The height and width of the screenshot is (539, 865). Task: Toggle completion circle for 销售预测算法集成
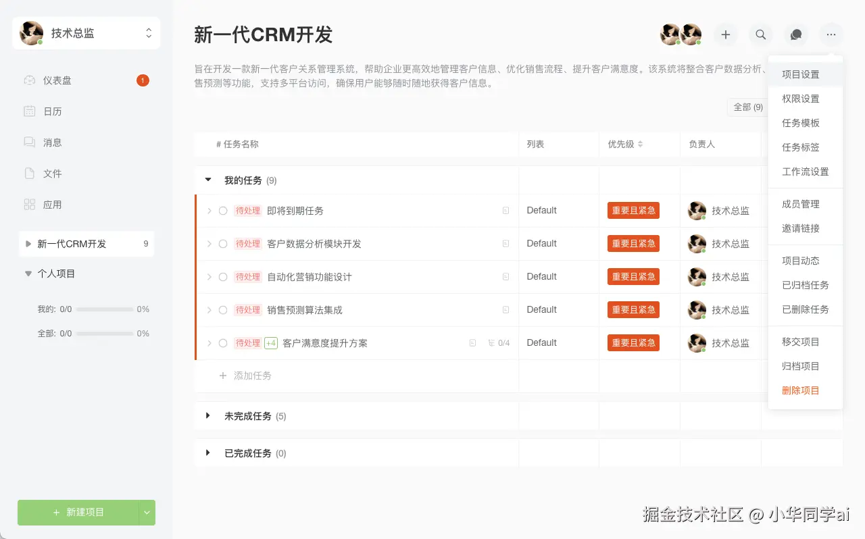tap(223, 310)
